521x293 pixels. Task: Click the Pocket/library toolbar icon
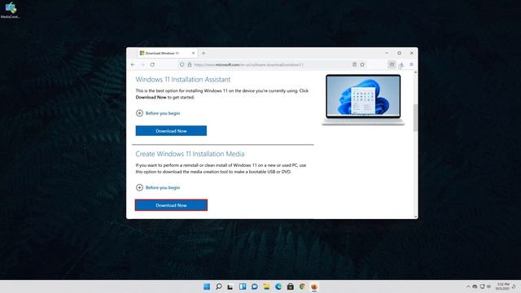point(392,65)
